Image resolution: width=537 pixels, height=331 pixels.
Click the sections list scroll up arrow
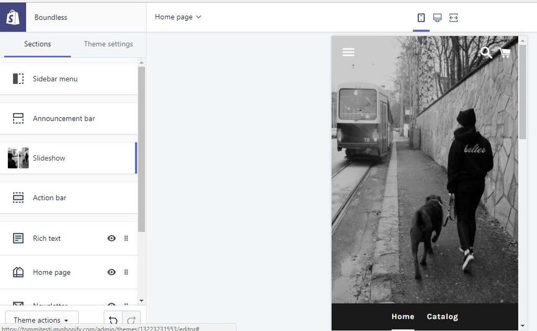142,63
